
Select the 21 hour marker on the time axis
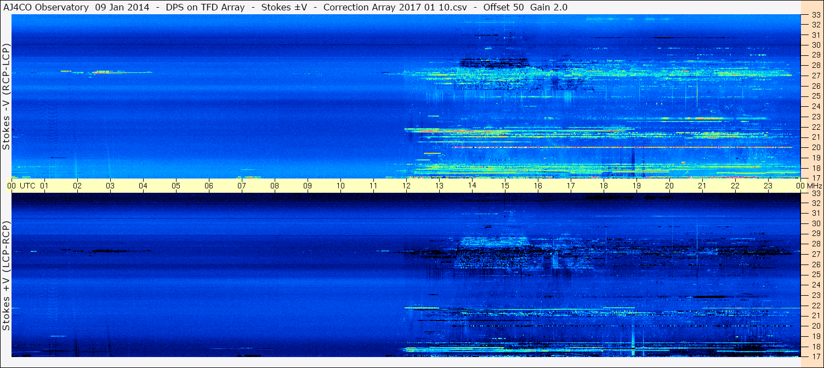coord(702,186)
